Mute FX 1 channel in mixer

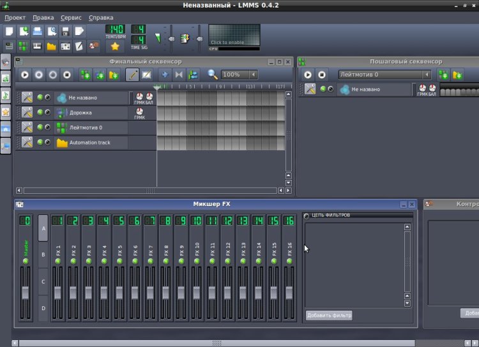click(57, 262)
